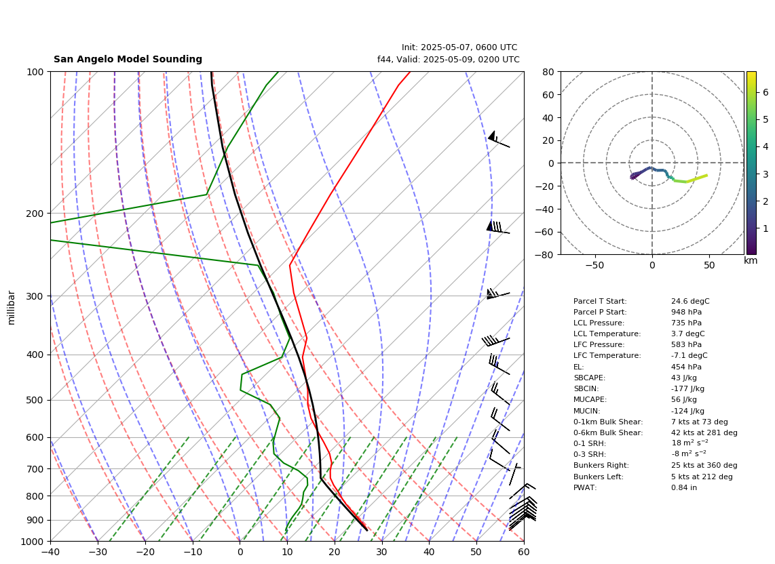
Task: Click the "583 hPa" value
Action: 686,345
